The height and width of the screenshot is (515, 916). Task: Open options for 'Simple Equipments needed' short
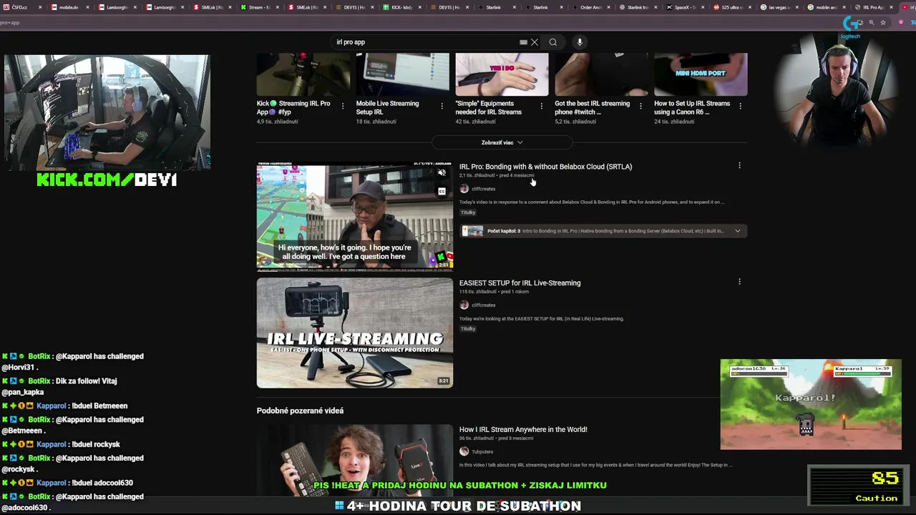click(x=541, y=106)
